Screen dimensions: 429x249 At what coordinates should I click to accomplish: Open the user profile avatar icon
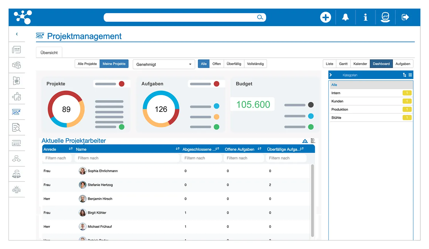point(385,17)
